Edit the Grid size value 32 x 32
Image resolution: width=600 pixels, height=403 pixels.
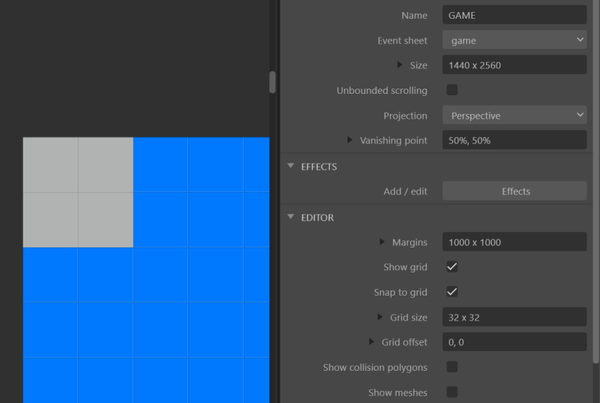514,317
